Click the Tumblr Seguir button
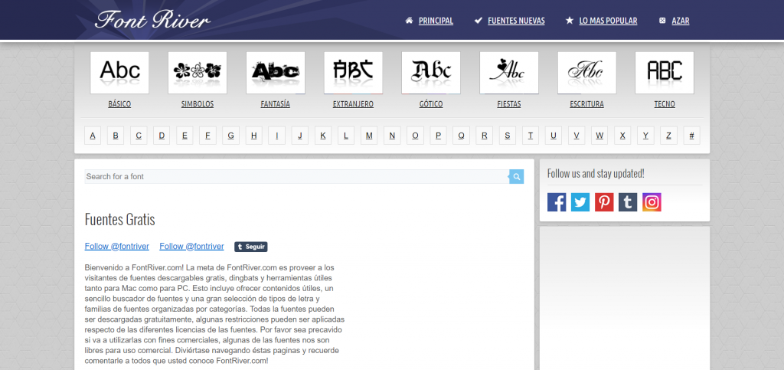The width and height of the screenshot is (784, 370). tap(251, 247)
